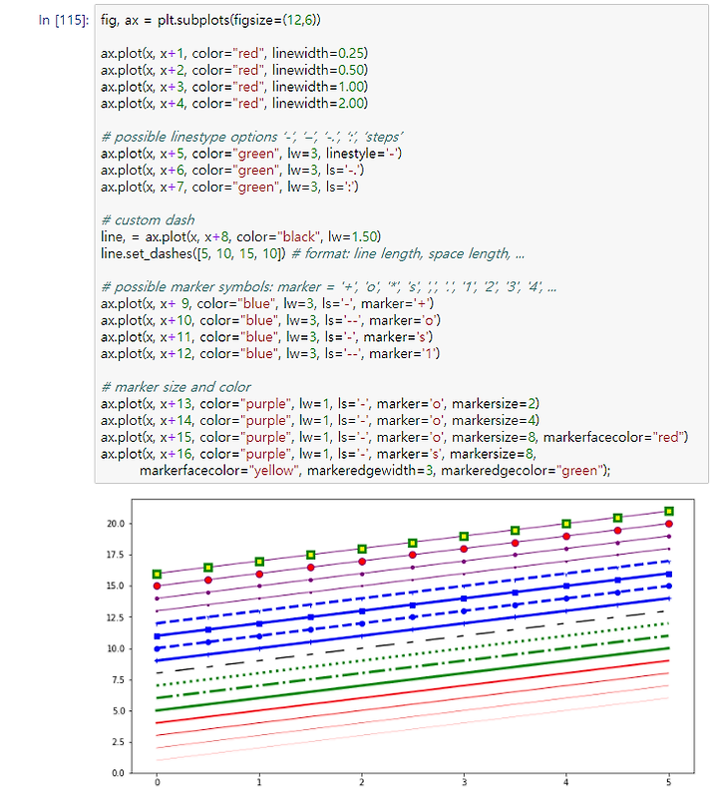This screenshot has width=718, height=795.
Task: Click the x+ 9 line with marker='+'
Action: tap(267, 303)
